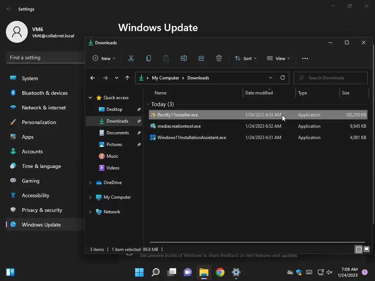Select Documents under Quick access
This screenshot has width=375, height=281.
point(114,132)
